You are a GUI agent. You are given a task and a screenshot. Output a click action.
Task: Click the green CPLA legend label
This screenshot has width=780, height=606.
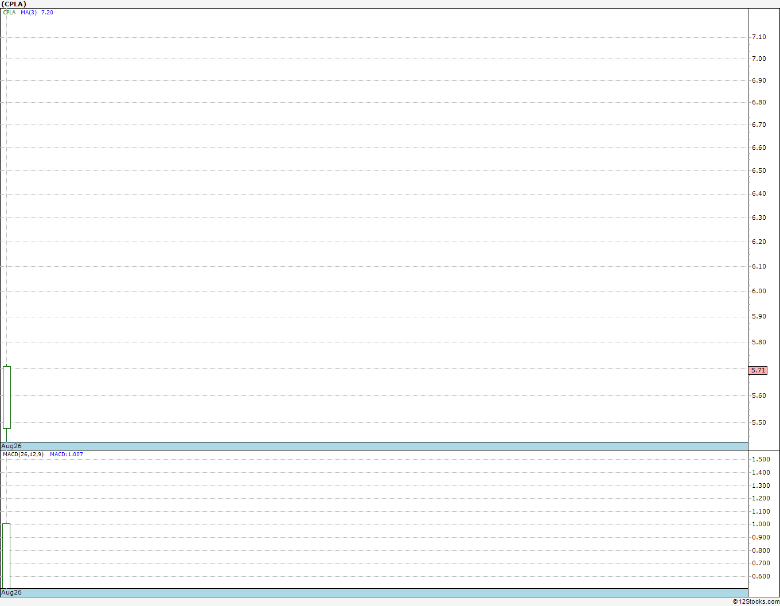tap(9, 13)
